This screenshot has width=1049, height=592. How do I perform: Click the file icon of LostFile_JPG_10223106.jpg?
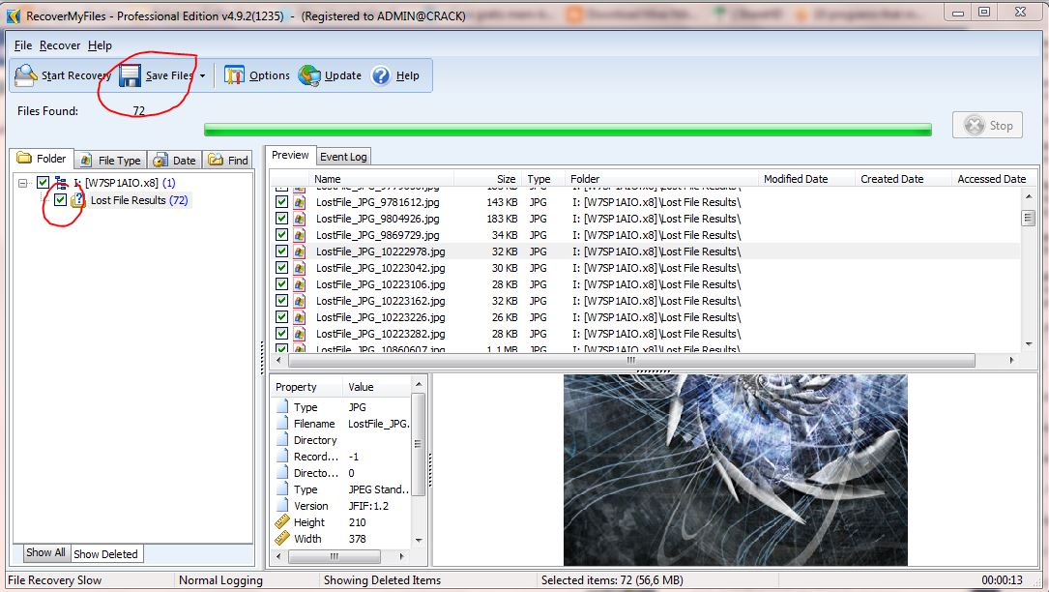click(x=299, y=284)
